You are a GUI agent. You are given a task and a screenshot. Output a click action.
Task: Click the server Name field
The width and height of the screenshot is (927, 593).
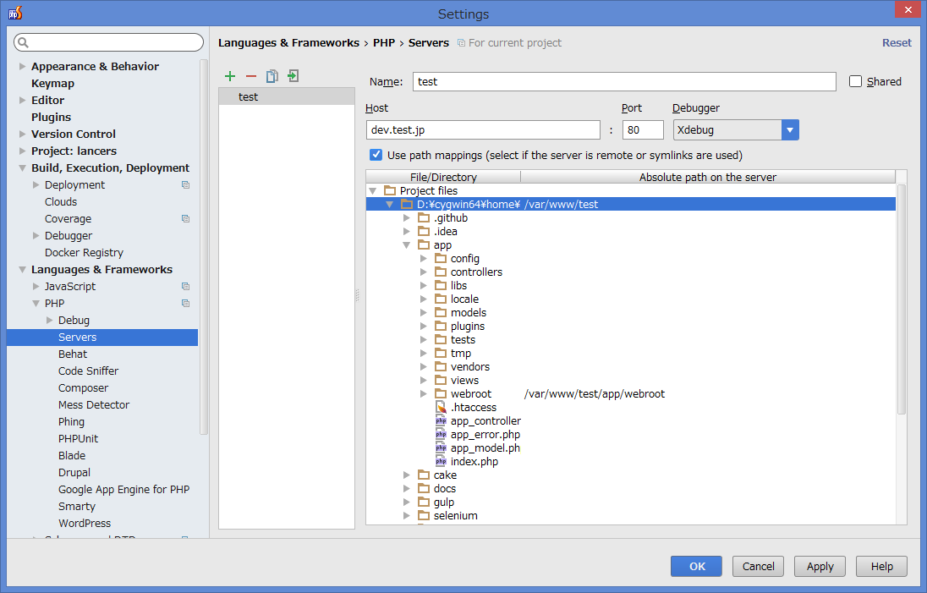pyautogui.click(x=624, y=81)
